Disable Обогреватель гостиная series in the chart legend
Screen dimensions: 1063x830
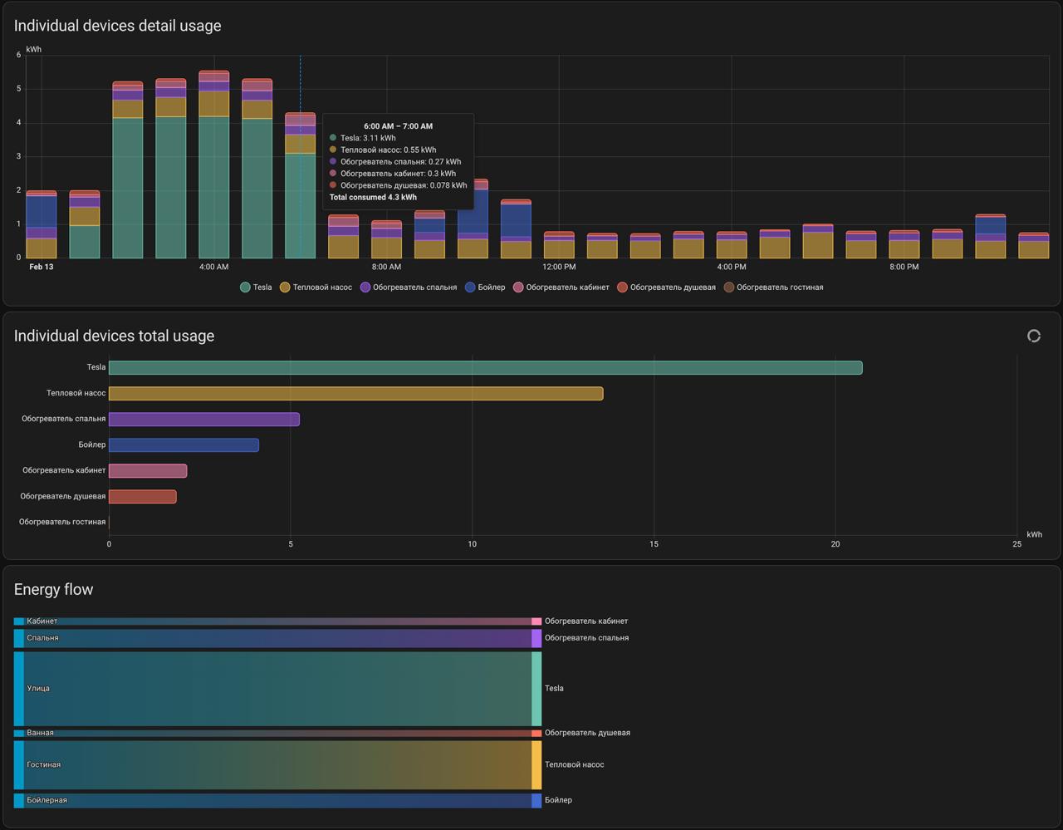773,287
